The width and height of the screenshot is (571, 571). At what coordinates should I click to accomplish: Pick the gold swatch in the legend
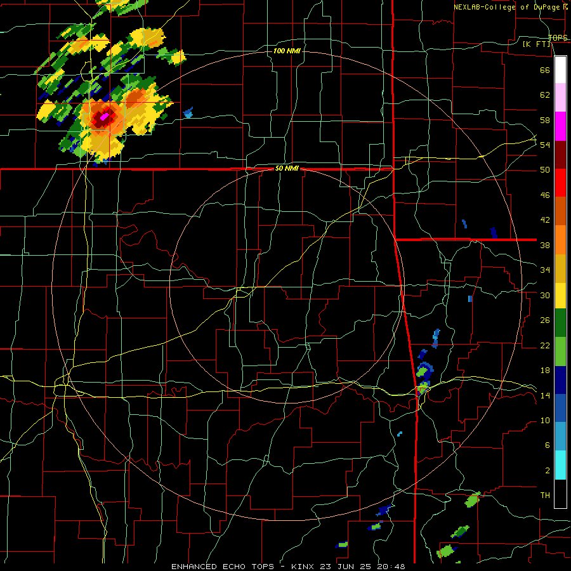560,268
